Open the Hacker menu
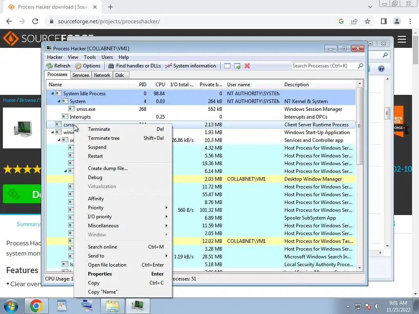Screen dimensions: 419x314 click(x=54, y=57)
